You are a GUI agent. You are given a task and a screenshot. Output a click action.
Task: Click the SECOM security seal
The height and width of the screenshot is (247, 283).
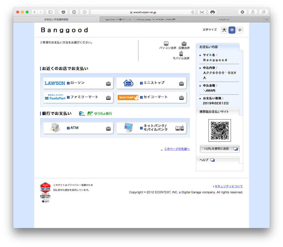pos(45,188)
